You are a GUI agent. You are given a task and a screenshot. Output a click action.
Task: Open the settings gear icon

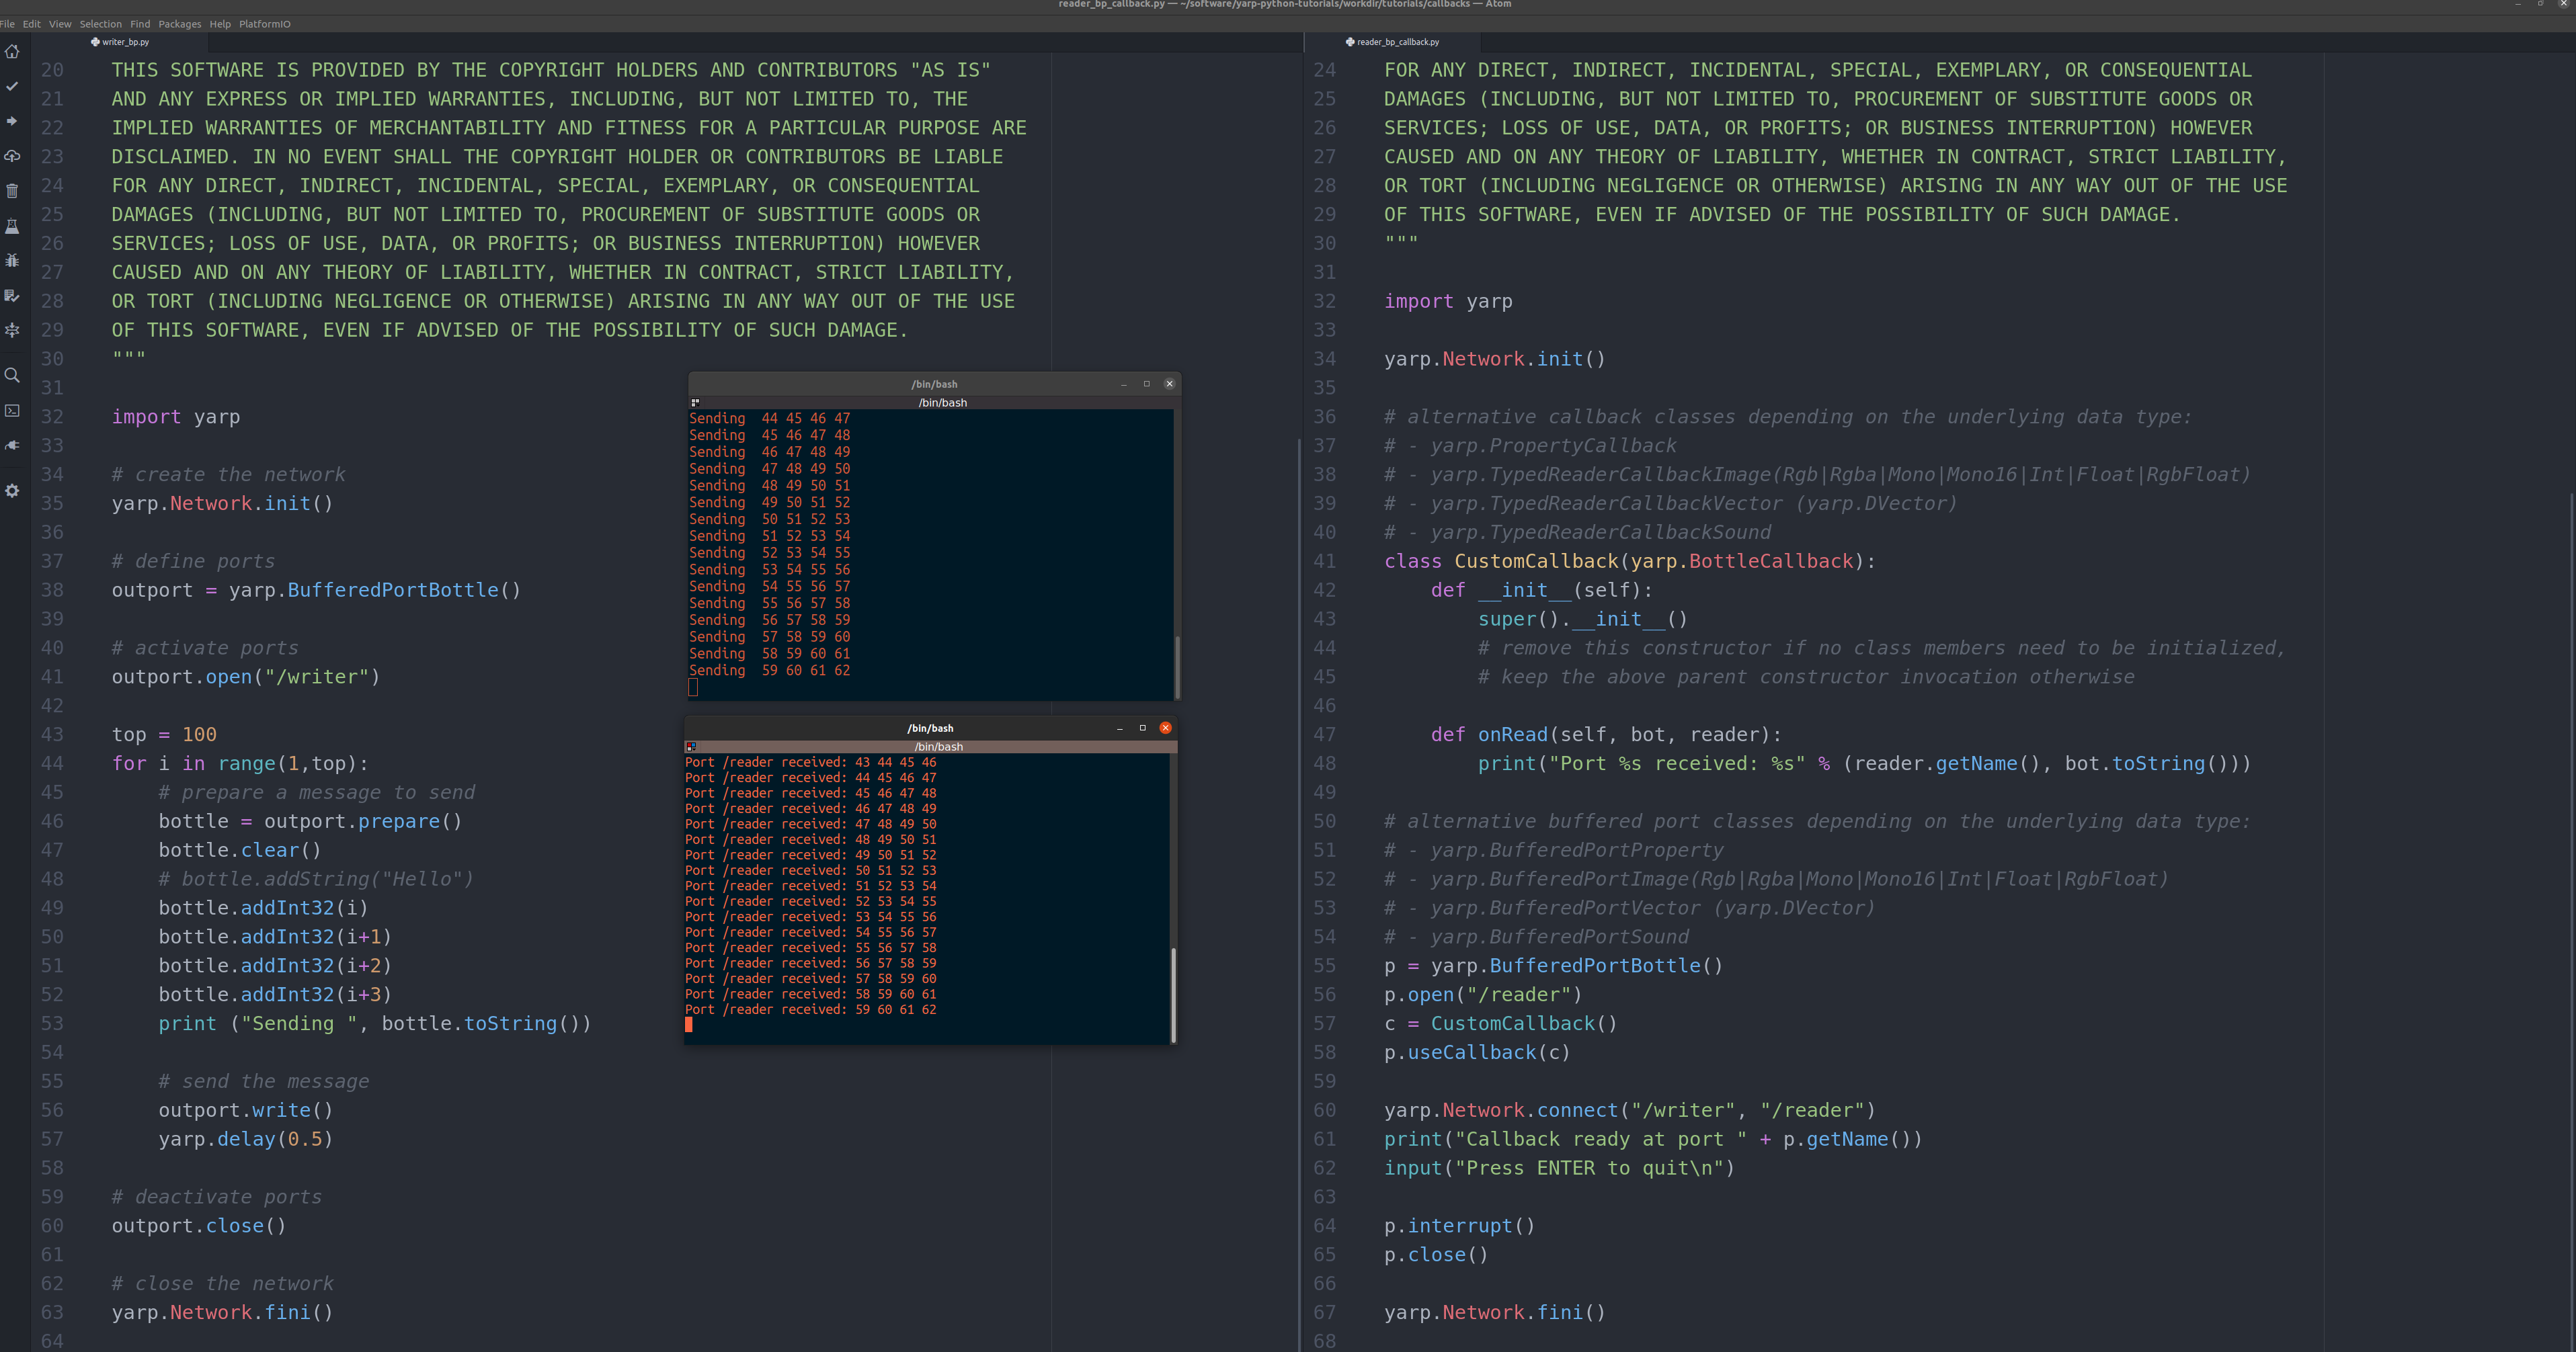(x=12, y=491)
